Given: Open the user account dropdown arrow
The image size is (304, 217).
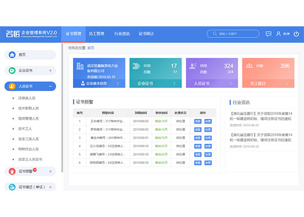Looking at the screenshot, I should click(x=289, y=34).
